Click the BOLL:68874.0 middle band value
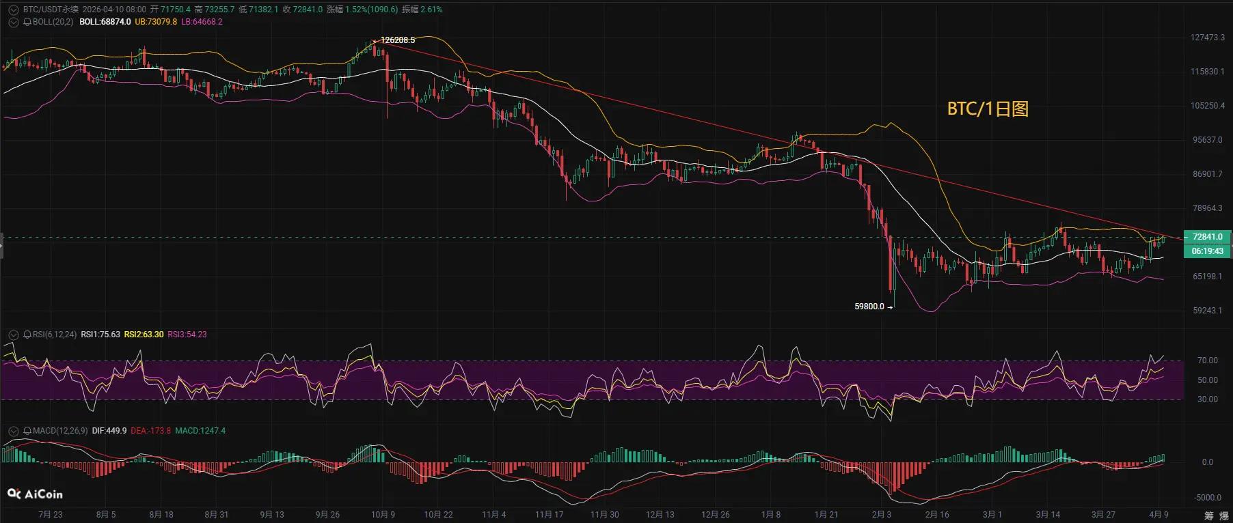 (105, 22)
